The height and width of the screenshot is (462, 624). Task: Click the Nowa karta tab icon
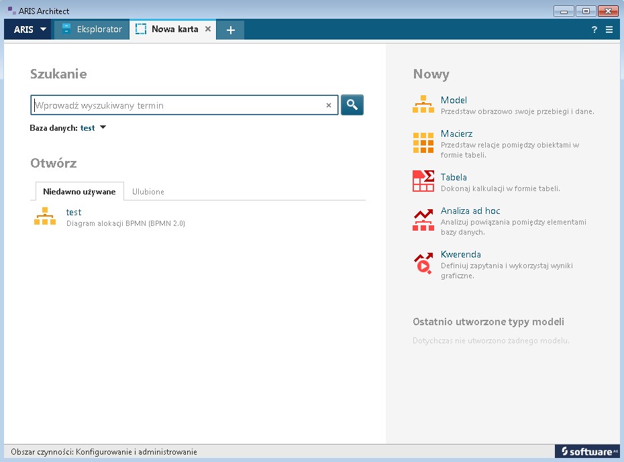tap(141, 29)
